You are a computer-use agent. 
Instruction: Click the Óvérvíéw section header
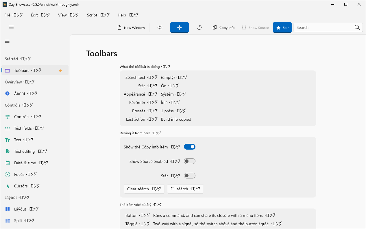(x=19, y=82)
